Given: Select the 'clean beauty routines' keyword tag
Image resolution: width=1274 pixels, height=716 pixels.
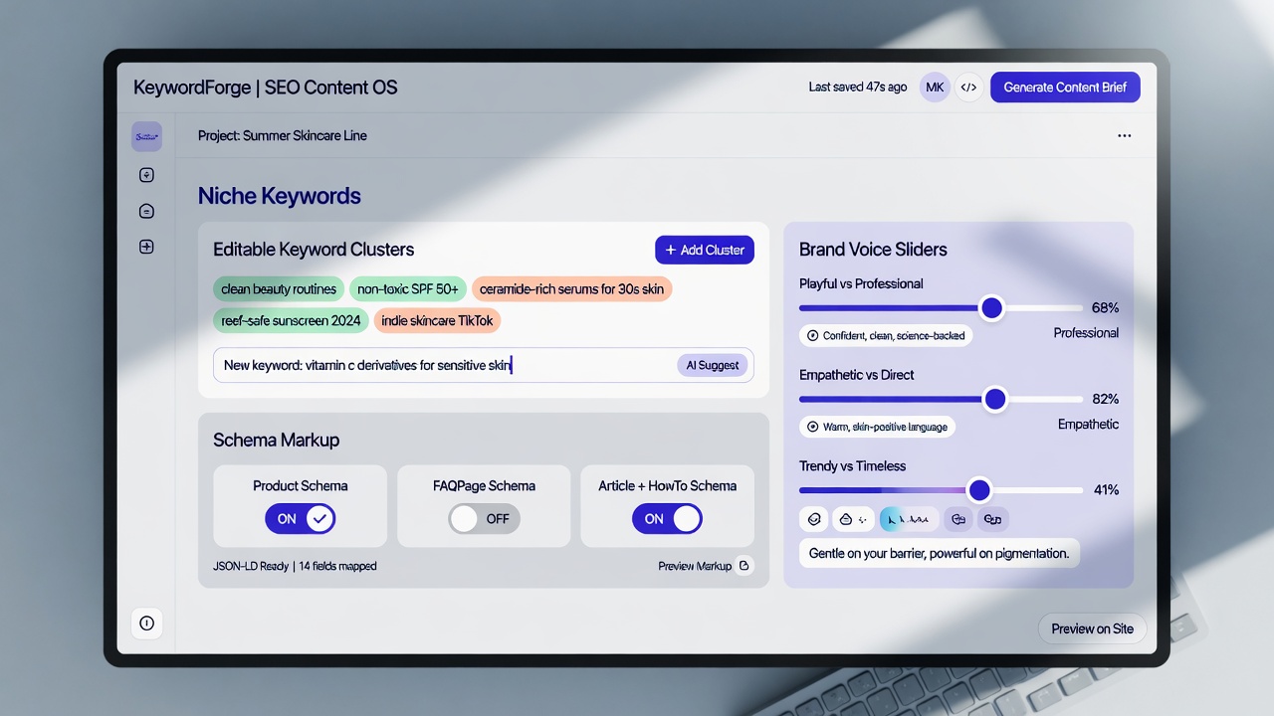Looking at the screenshot, I should 279,289.
